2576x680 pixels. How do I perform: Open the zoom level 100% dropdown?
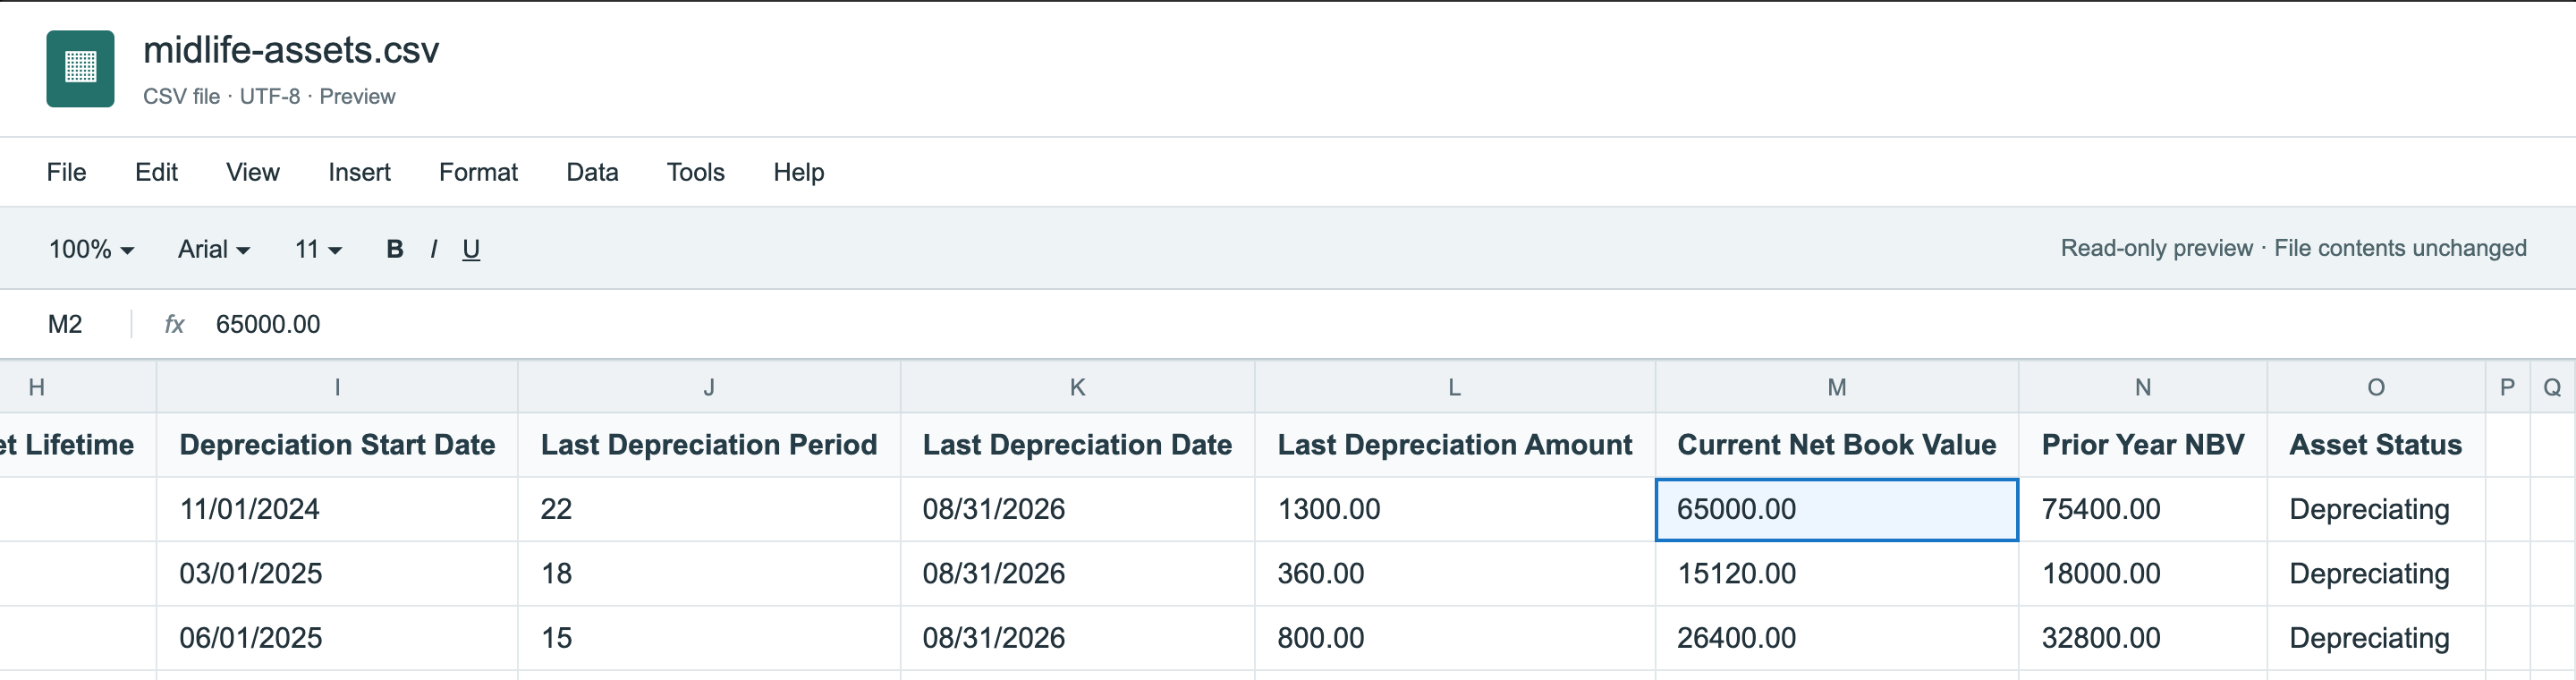(91, 249)
